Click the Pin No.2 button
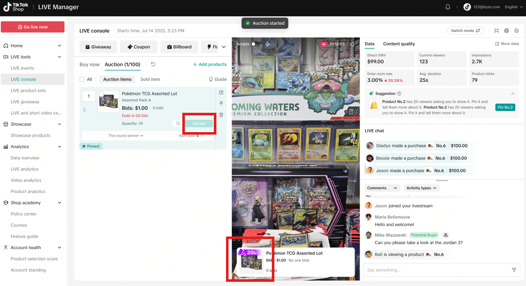This screenshot has width=526, height=286. point(505,107)
